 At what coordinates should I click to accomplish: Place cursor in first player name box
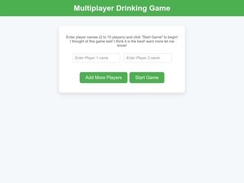tap(96, 58)
